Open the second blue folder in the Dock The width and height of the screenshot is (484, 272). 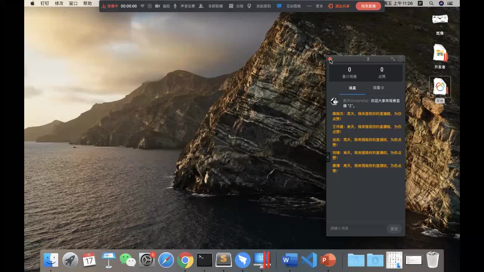(375, 260)
